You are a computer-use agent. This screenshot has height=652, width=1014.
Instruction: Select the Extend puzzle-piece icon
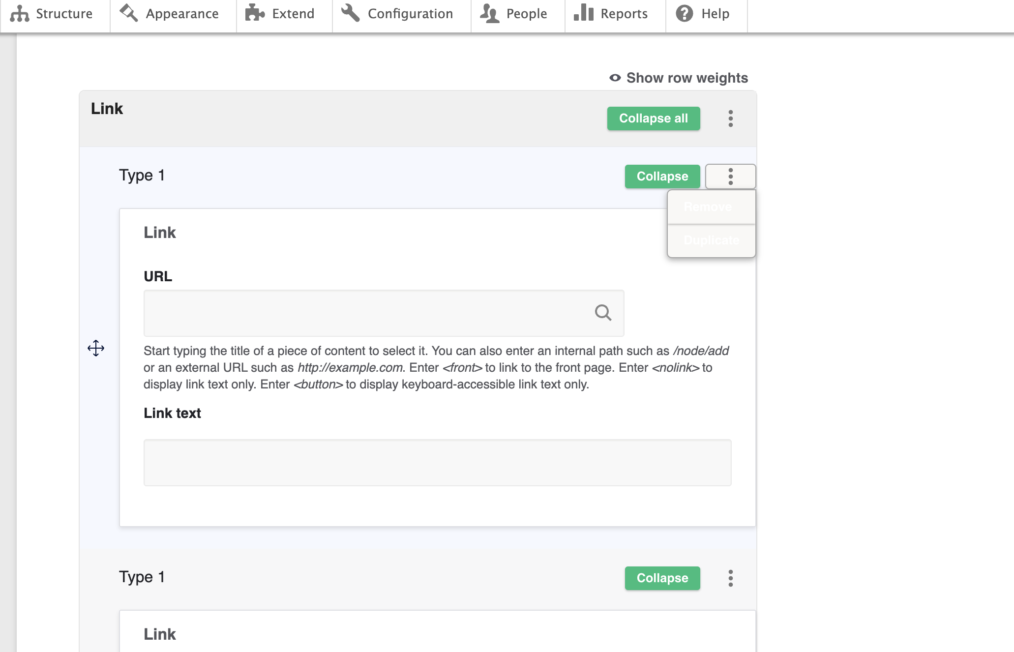[255, 13]
